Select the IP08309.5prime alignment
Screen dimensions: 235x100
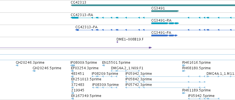click(x=105, y=88)
